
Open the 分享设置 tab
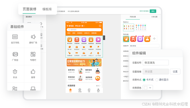tap(154, 17)
